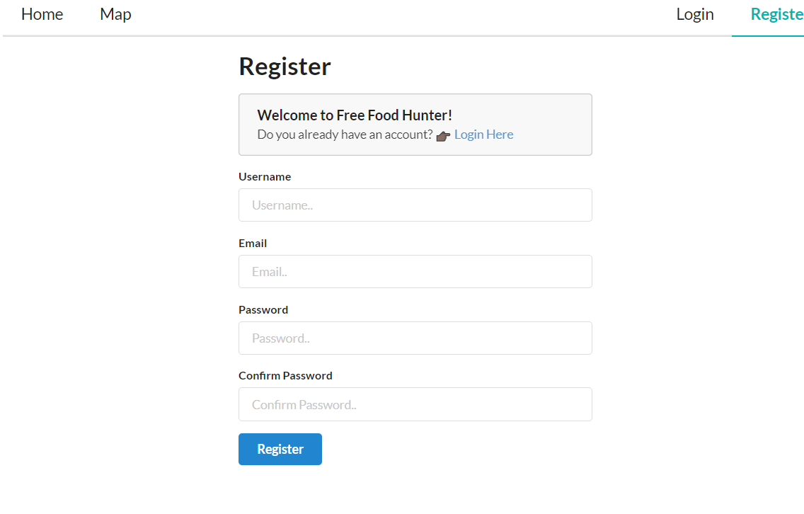Open the Home navigation item
The image size is (804, 514).
pos(42,14)
